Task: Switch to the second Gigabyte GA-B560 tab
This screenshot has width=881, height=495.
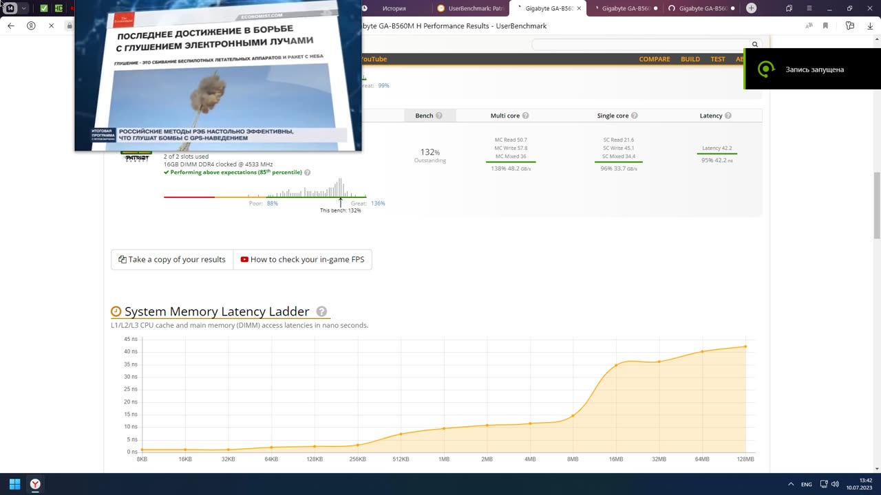Action: [625, 8]
